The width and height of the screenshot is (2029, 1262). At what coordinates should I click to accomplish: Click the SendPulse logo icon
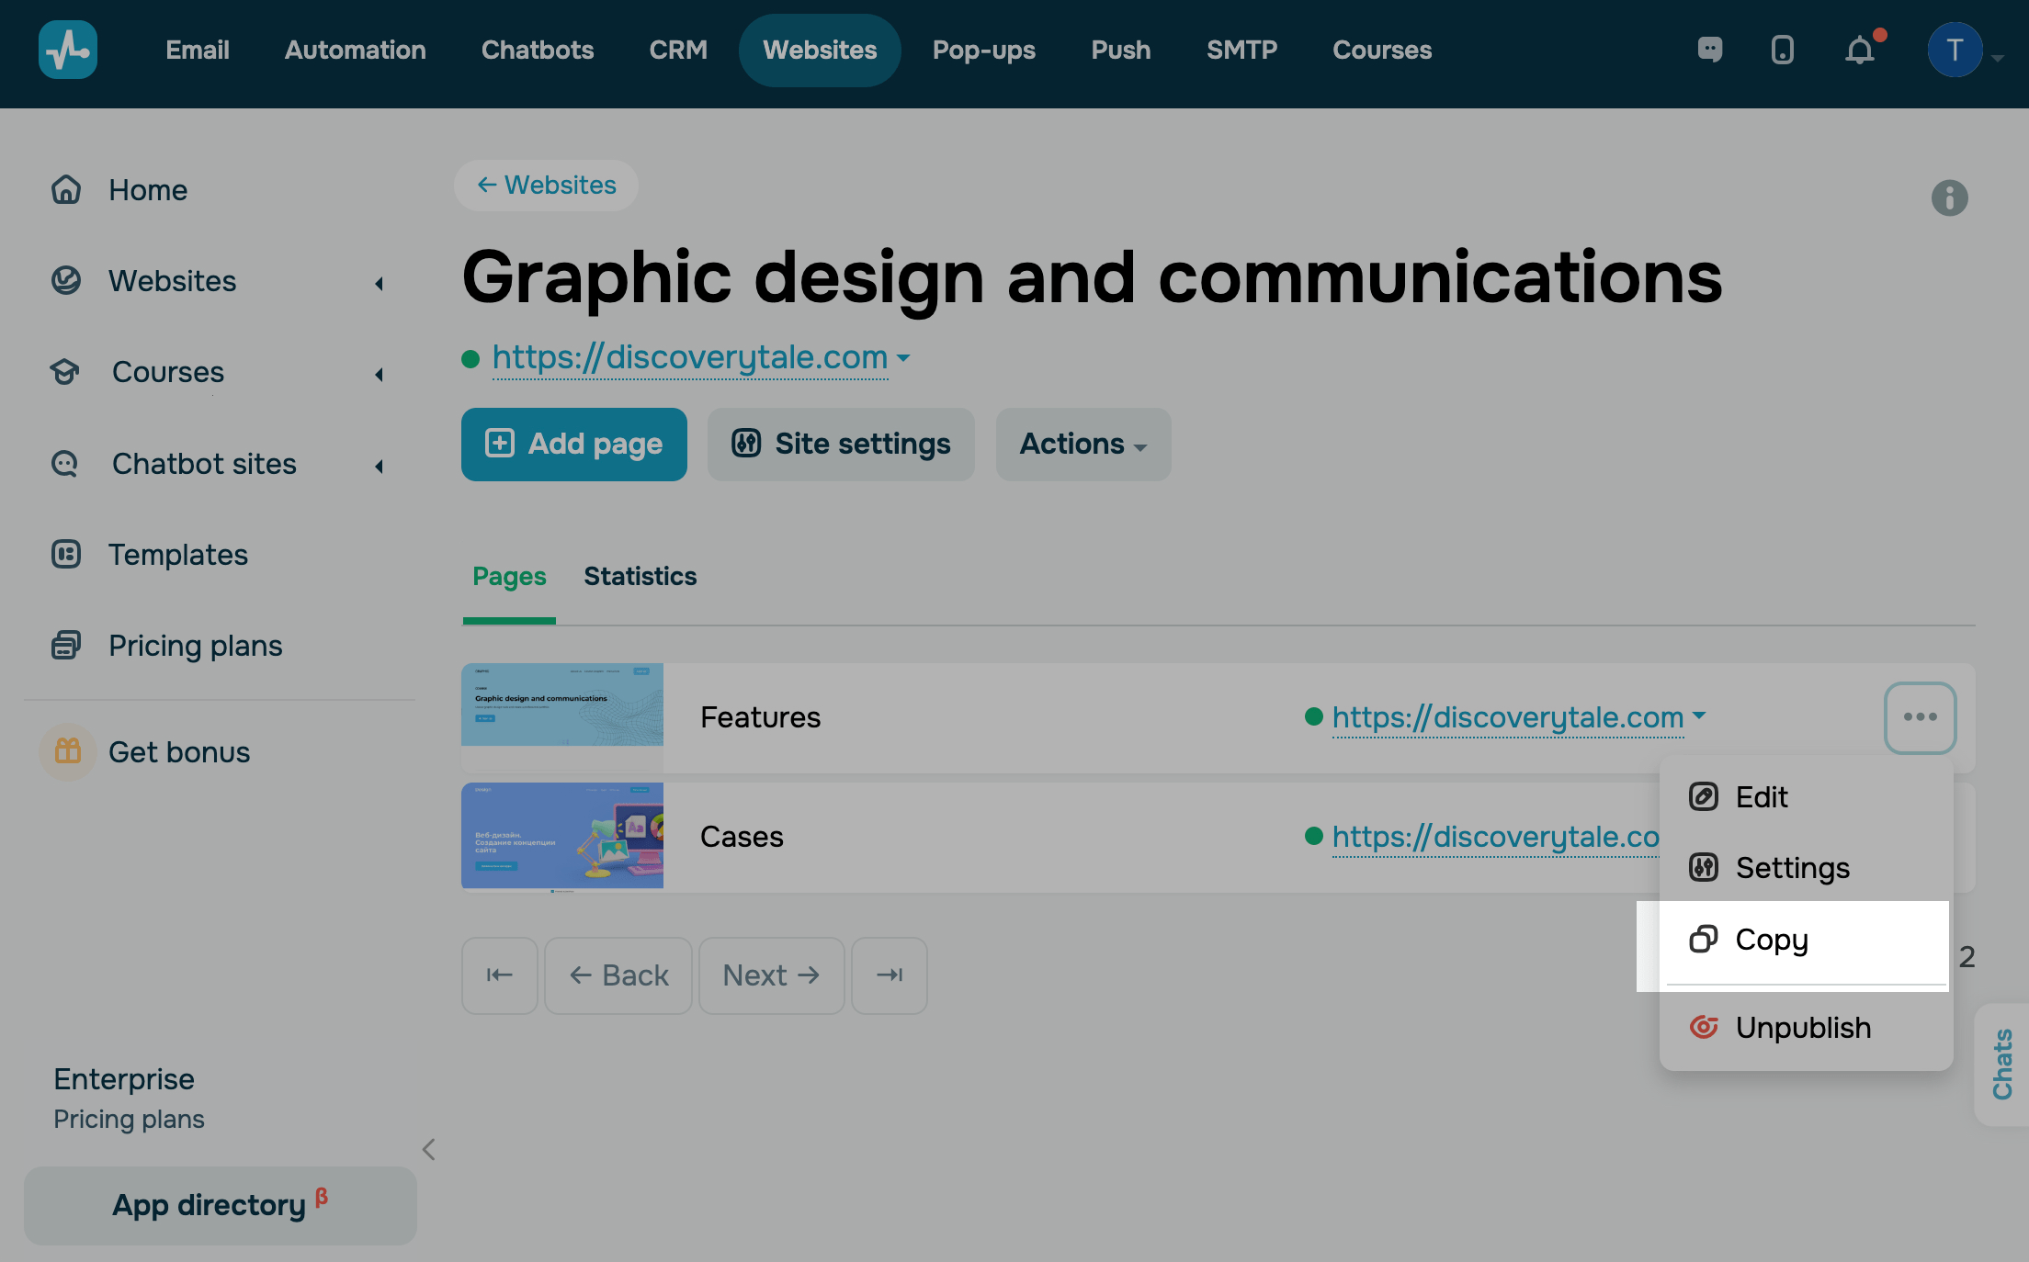(68, 50)
